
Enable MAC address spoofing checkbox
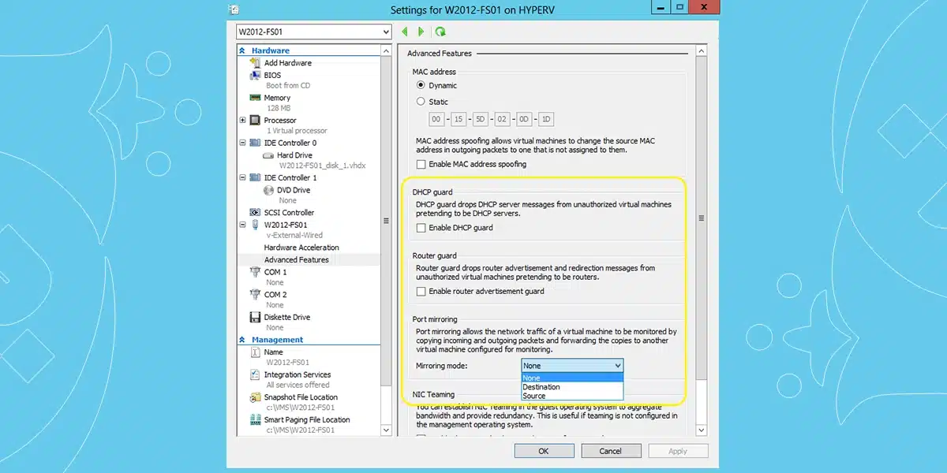coord(421,164)
